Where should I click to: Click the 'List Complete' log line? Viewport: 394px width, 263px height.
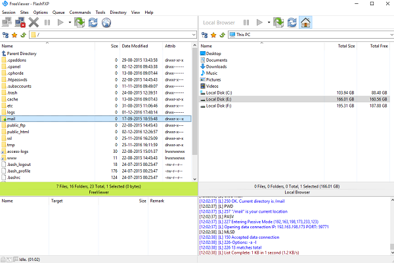point(249,253)
